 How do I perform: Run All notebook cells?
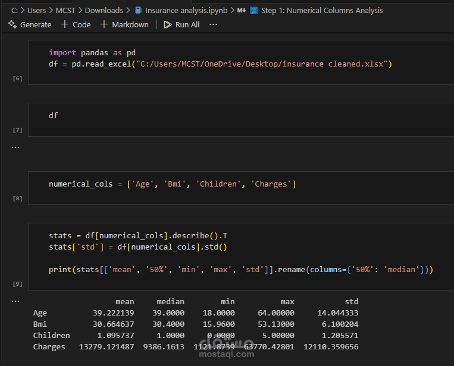181,24
